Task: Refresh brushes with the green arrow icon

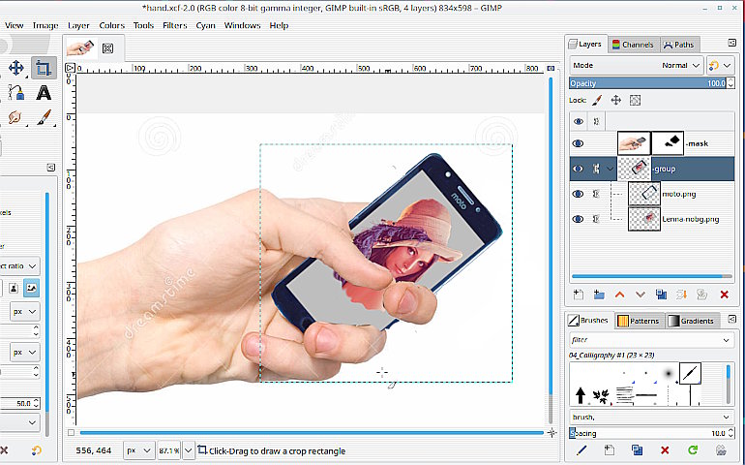Action: point(693,449)
